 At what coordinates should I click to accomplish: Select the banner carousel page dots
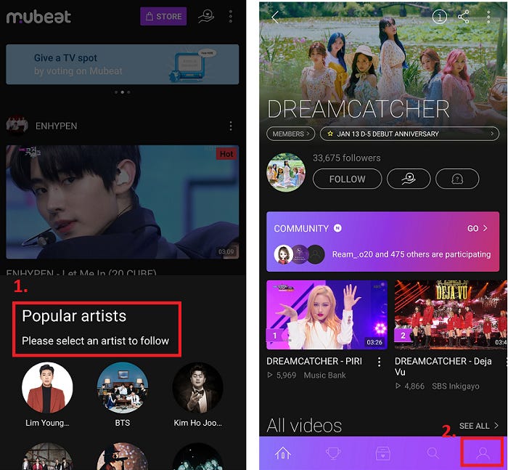tap(123, 92)
